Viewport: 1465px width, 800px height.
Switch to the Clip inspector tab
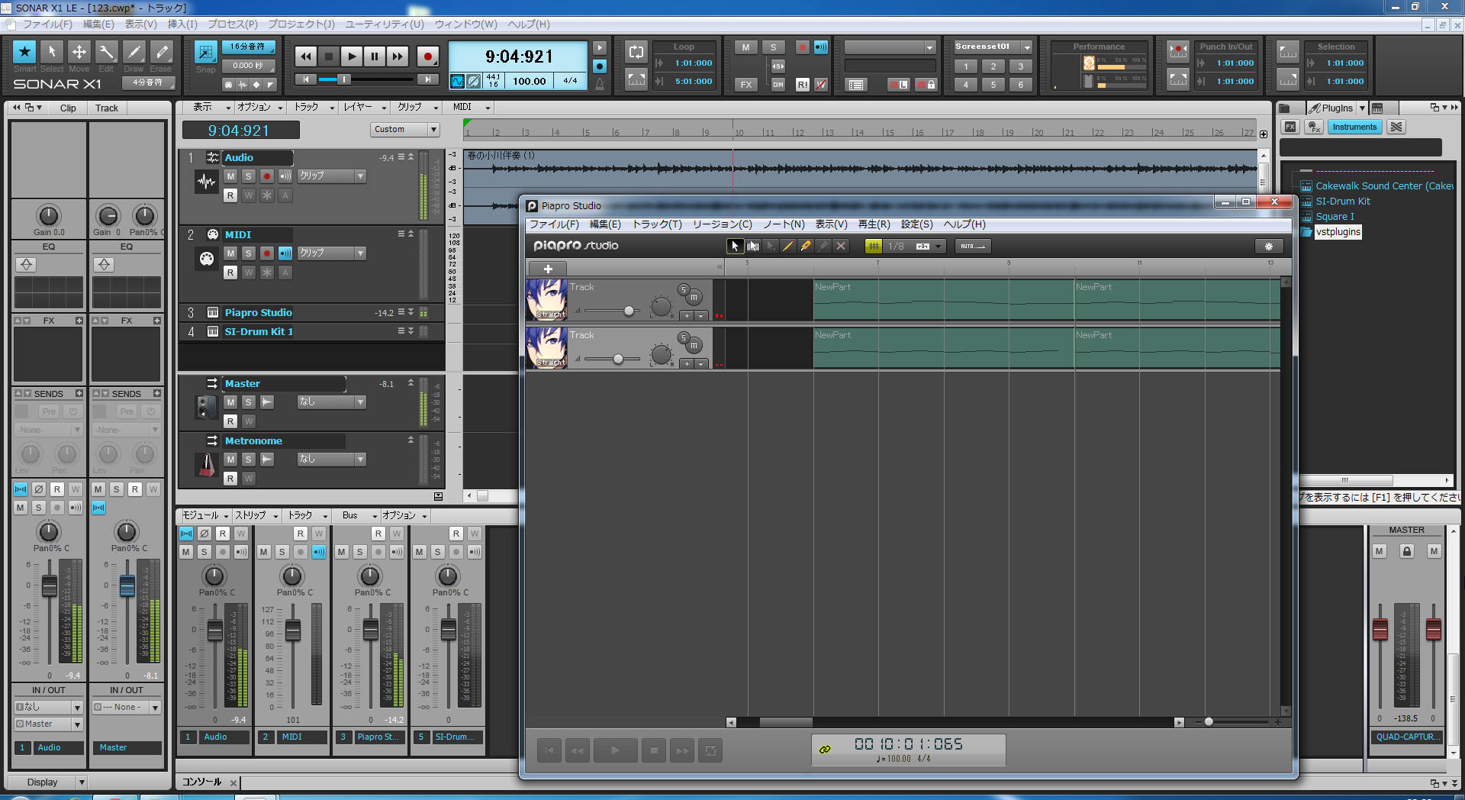[68, 108]
